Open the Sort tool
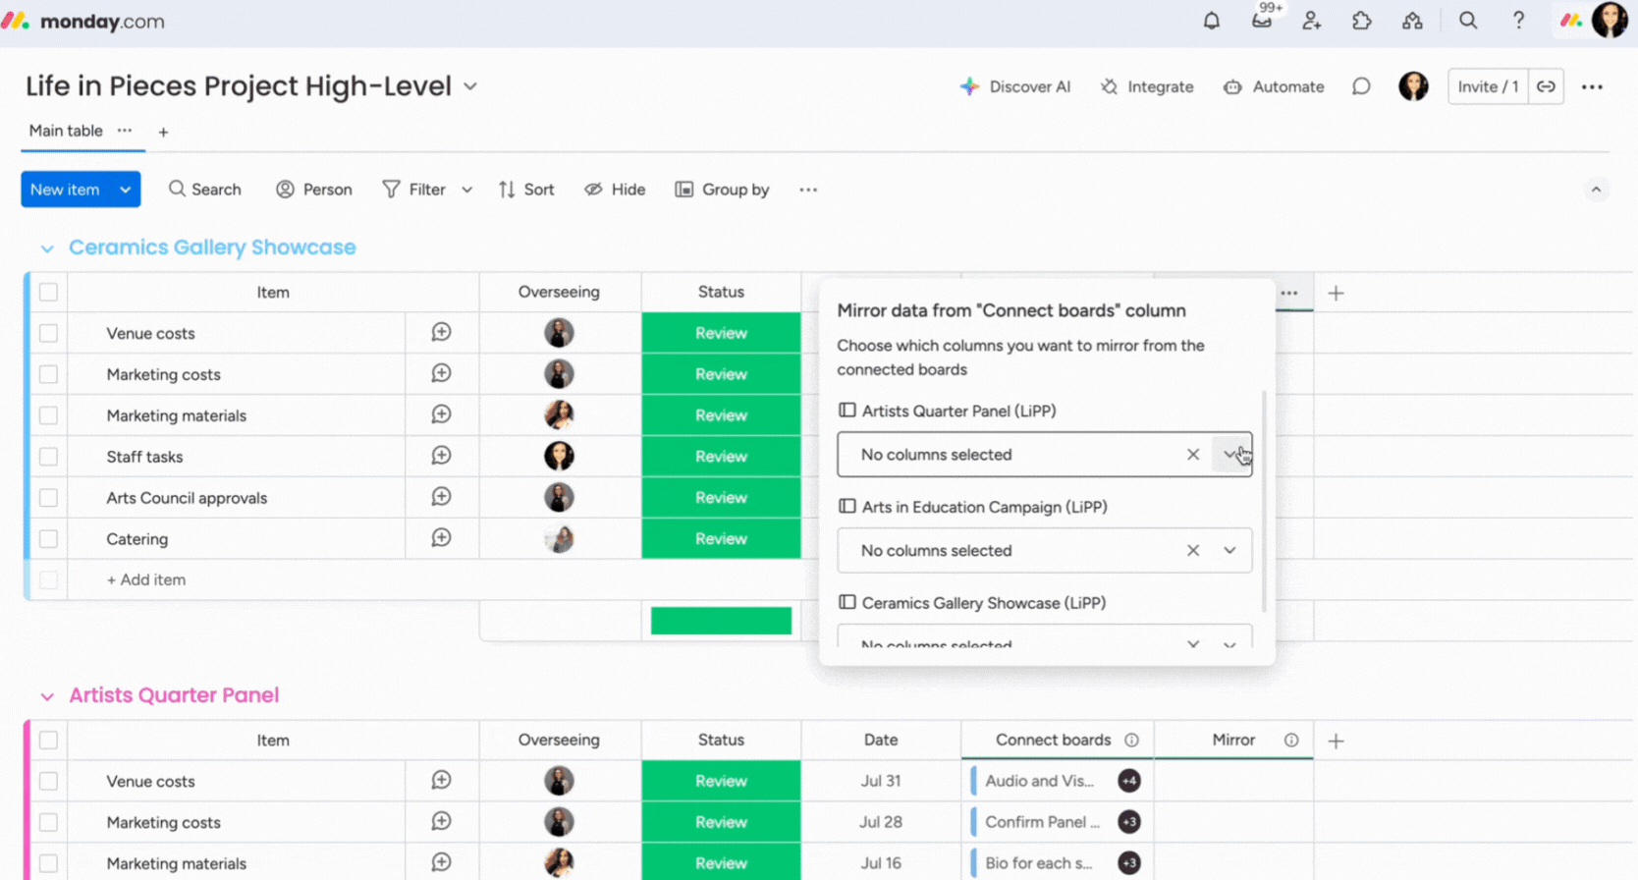This screenshot has height=880, width=1638. [526, 190]
